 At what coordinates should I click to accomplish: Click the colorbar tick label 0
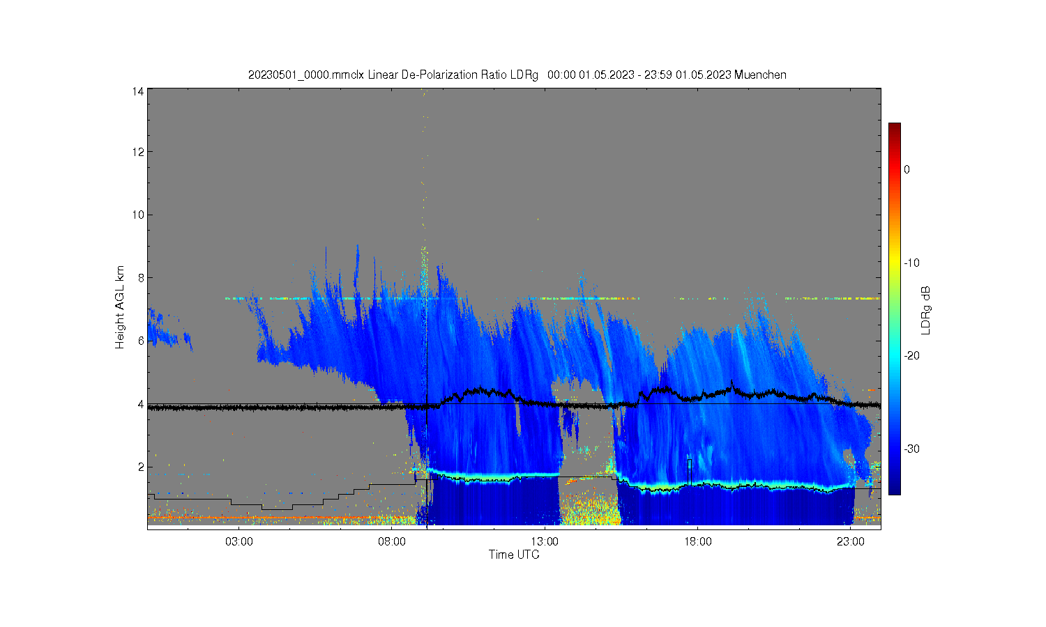(907, 169)
